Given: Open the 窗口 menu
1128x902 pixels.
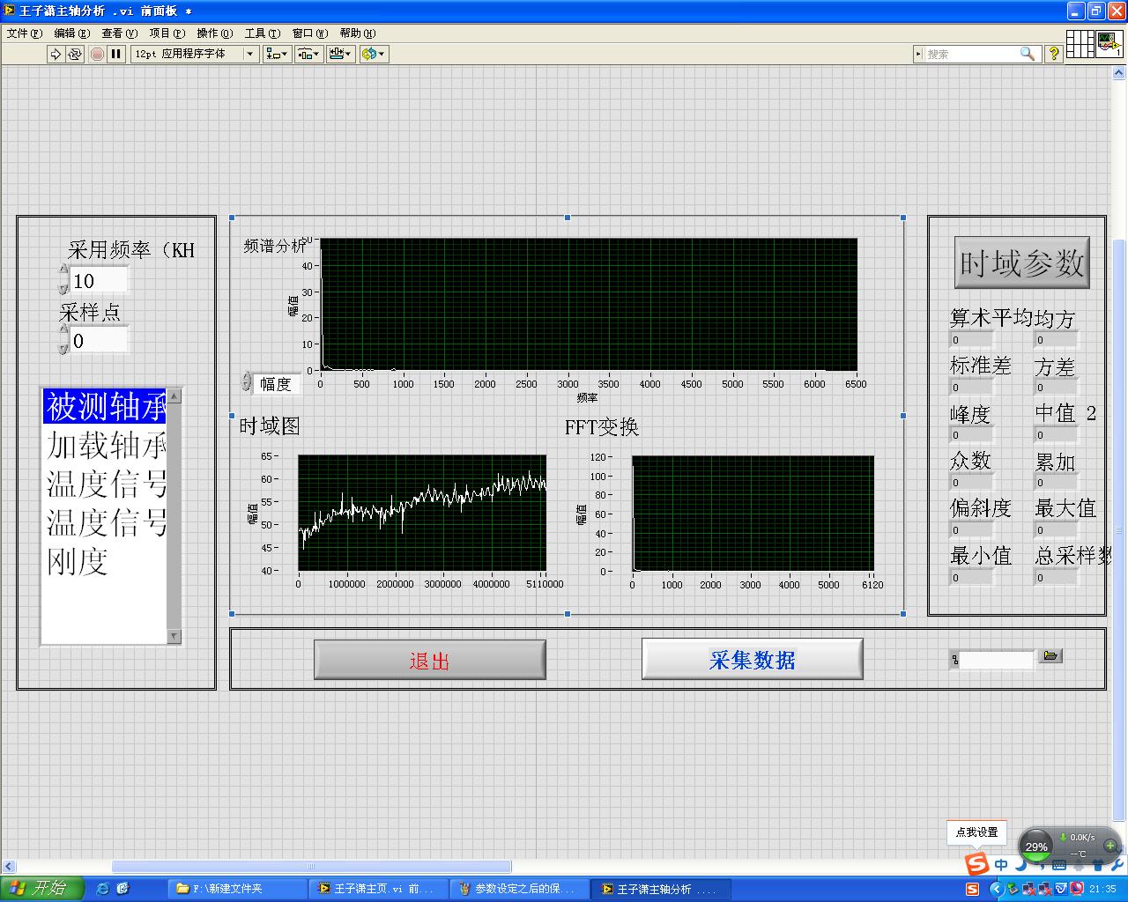Looking at the screenshot, I should pyautogui.click(x=310, y=33).
